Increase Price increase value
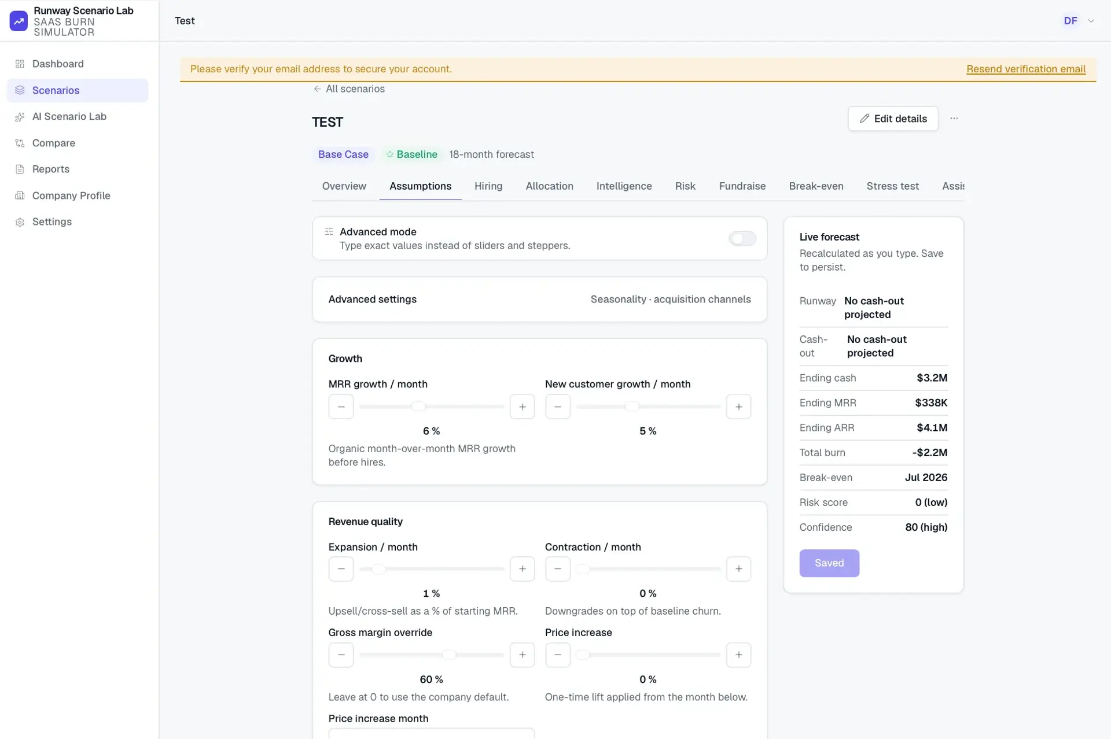Image resolution: width=1111 pixels, height=739 pixels. (x=738, y=655)
